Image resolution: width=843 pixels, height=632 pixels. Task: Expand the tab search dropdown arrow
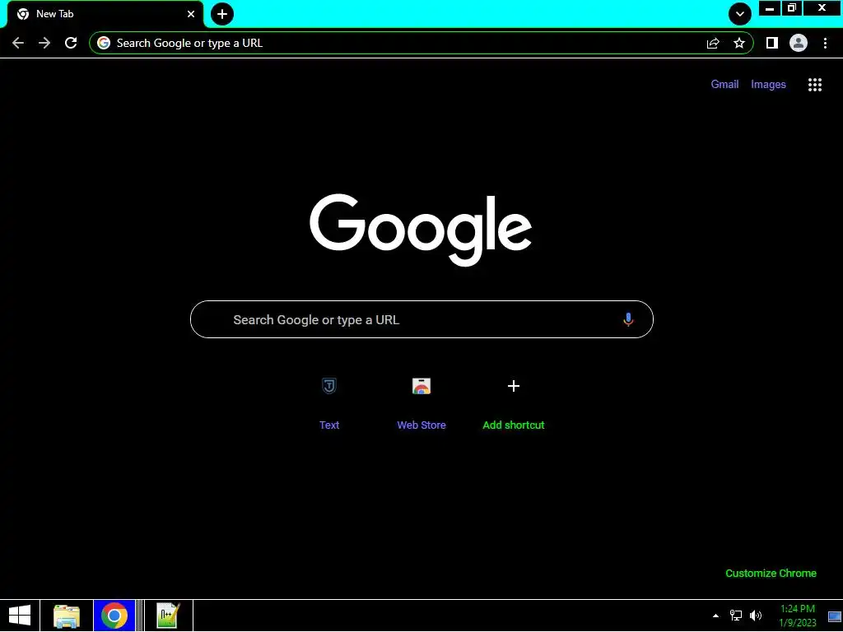pos(740,14)
